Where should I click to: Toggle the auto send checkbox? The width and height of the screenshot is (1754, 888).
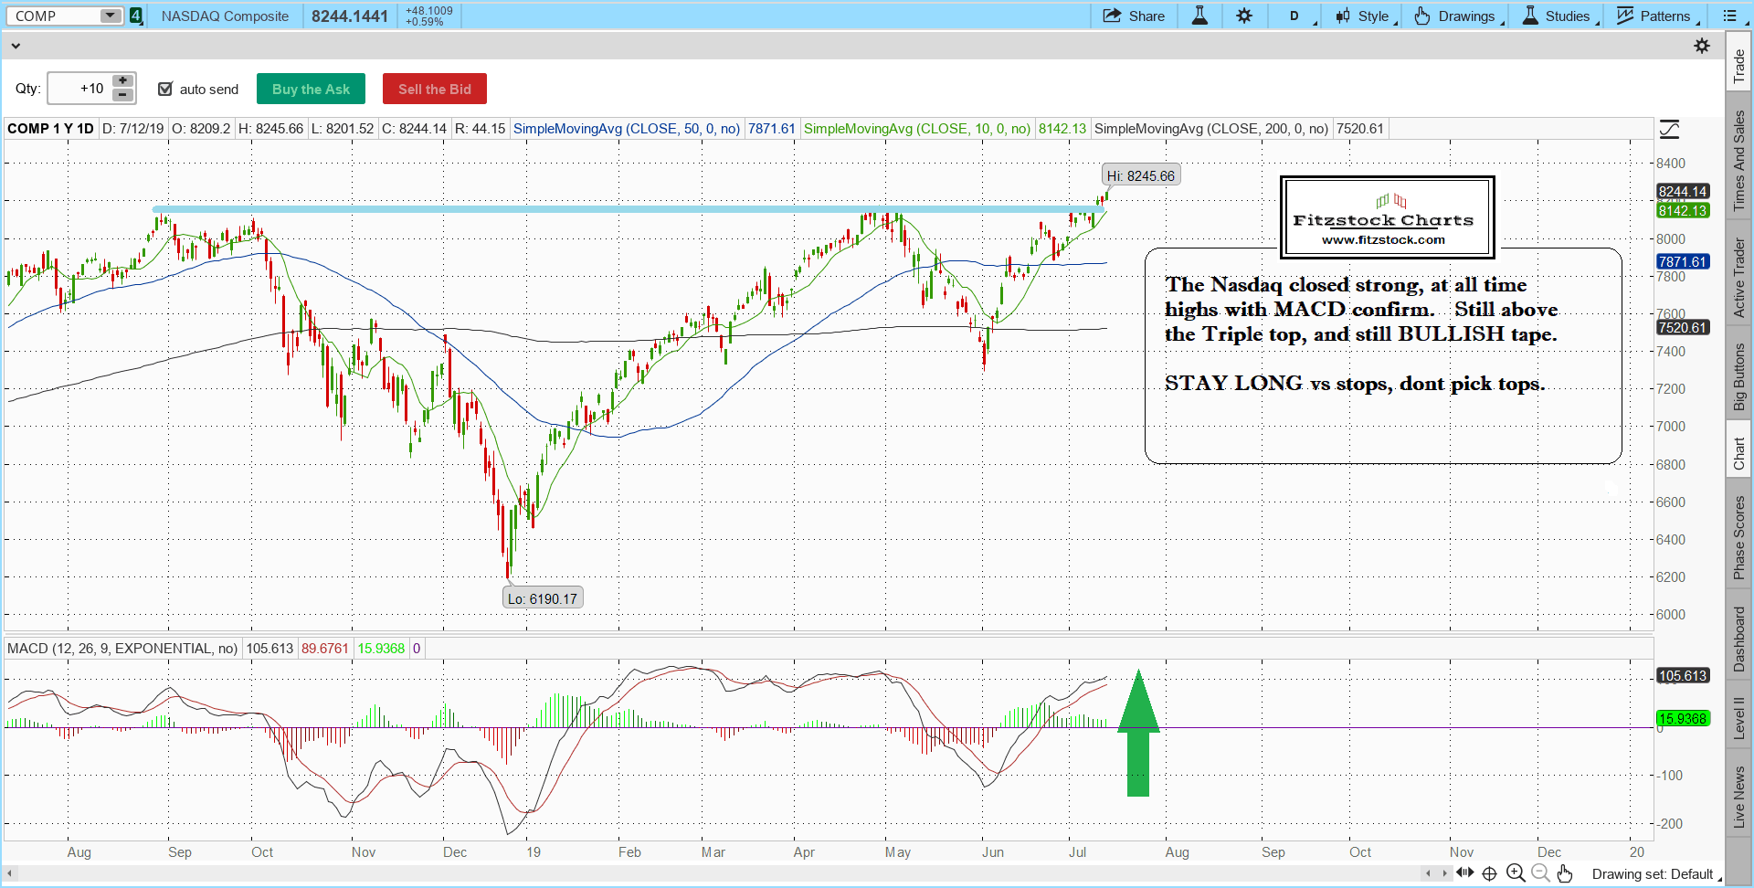point(165,89)
